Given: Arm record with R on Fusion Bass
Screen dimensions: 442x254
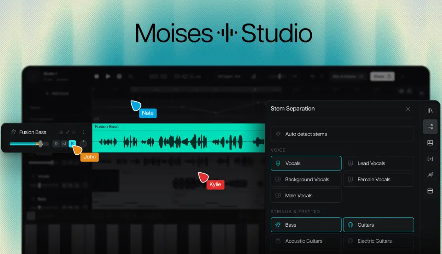Looking at the screenshot, I should tap(56, 144).
